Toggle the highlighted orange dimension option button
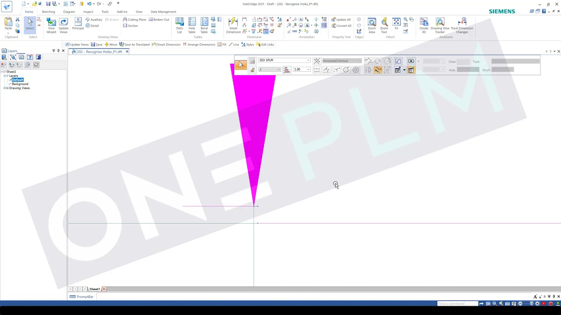This screenshot has width=561, height=315. pos(378,70)
